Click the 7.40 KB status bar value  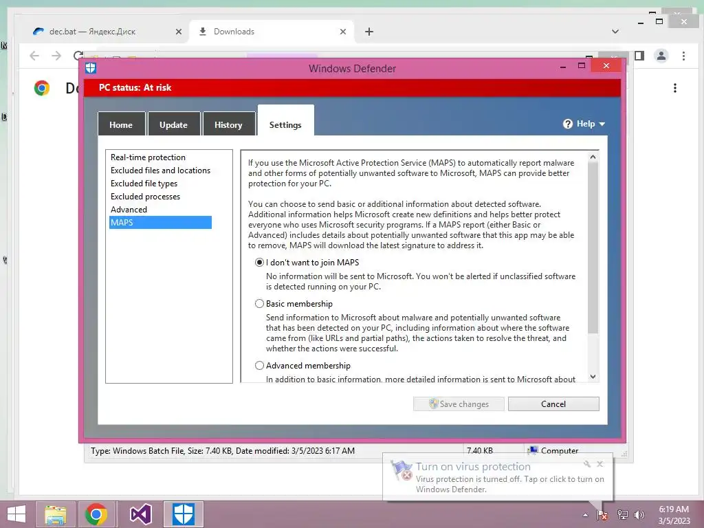click(x=479, y=451)
